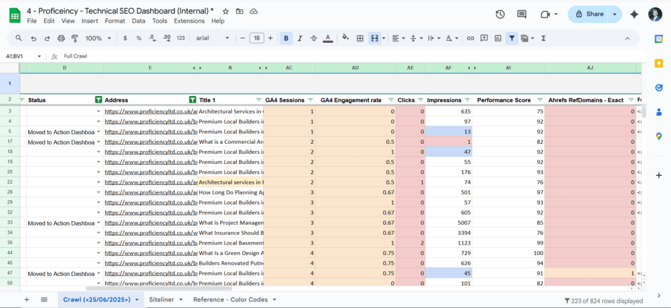Open the File menu

[31, 21]
